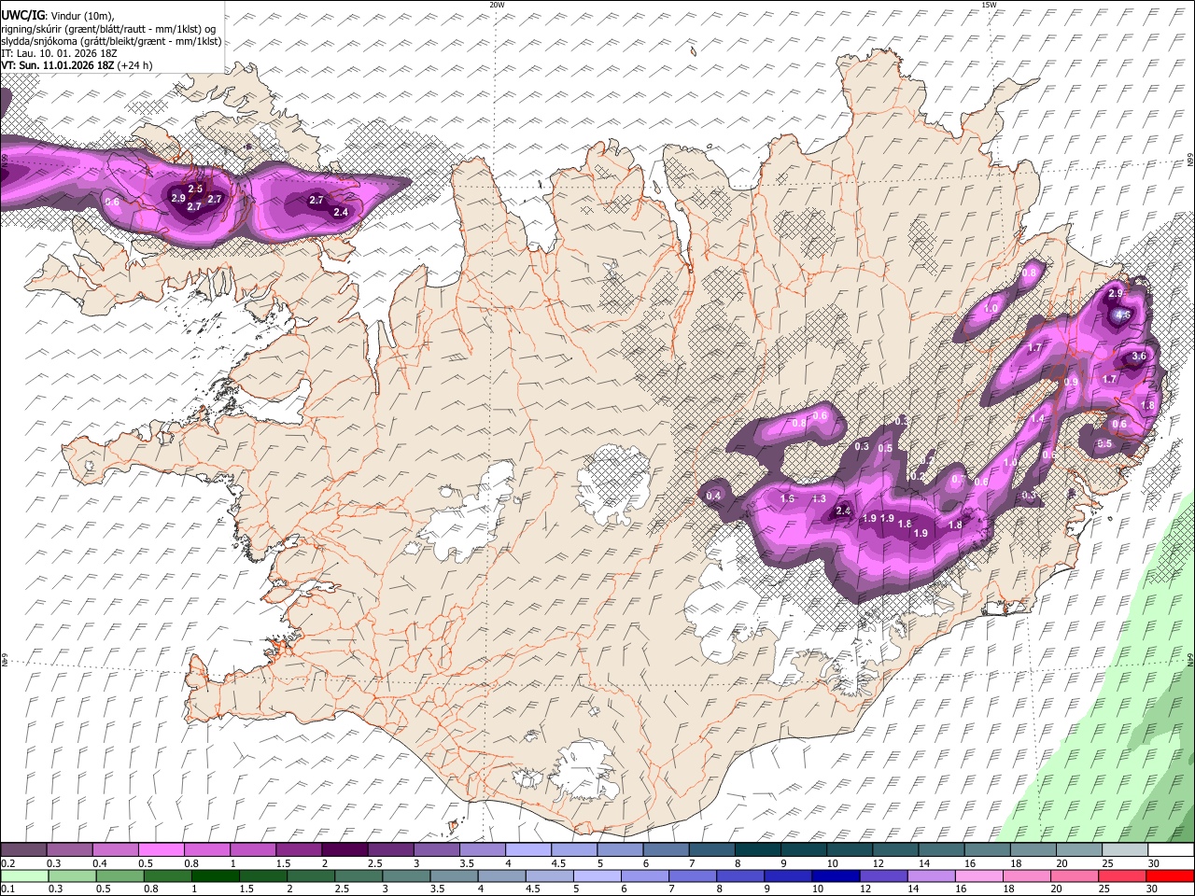The width and height of the screenshot is (1195, 896).
Task: Pick the upper legend swatch between 0.2 and 0.3
Action: point(23,850)
